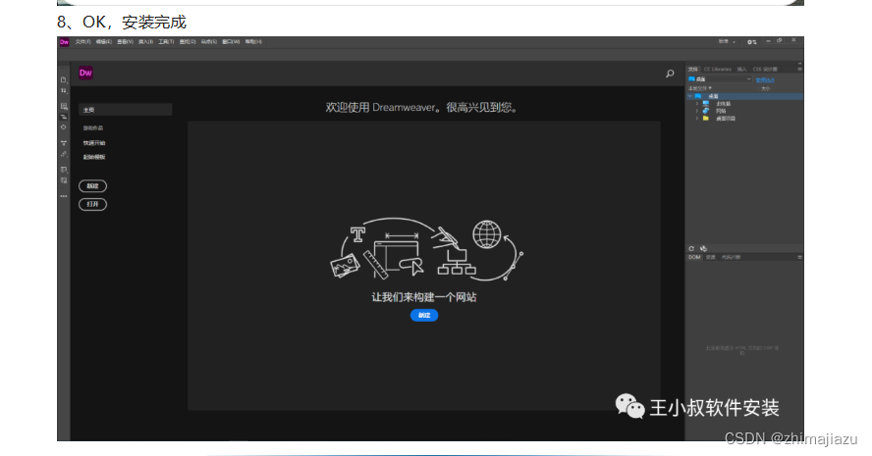This screenshot has height=456, width=872.
Task: Collapse the right panel group double-arrow icon
Action: point(799,64)
